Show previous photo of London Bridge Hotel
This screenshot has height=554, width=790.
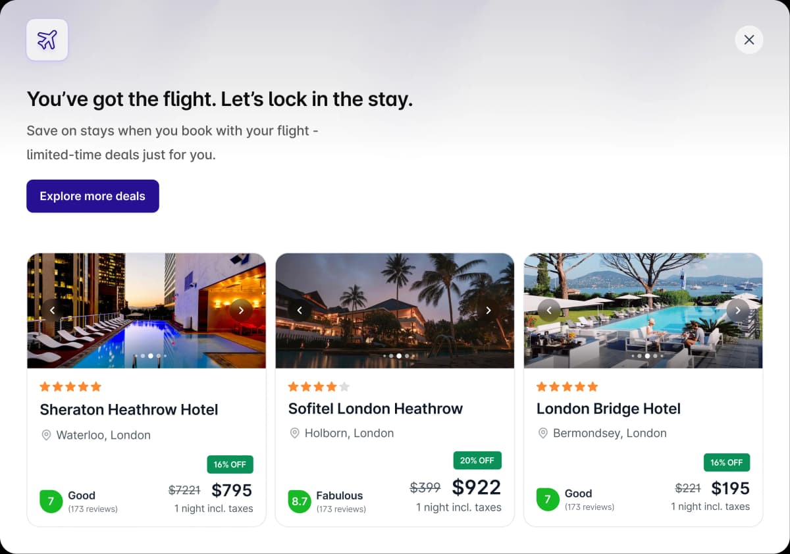point(549,310)
